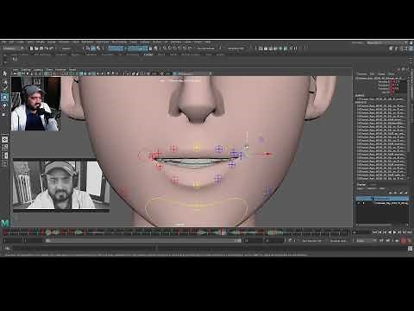The width and height of the screenshot is (414, 311).
Task: Open the Edit menu
Action: (12, 42)
